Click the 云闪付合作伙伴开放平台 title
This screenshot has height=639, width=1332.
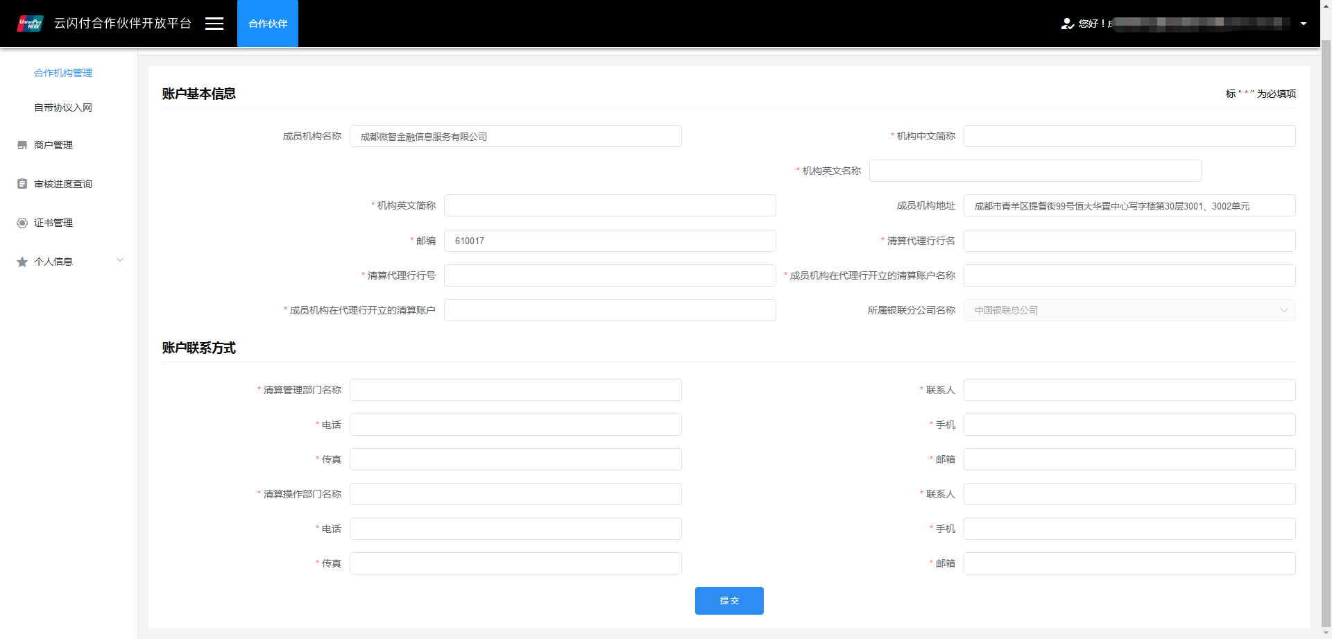click(x=123, y=24)
